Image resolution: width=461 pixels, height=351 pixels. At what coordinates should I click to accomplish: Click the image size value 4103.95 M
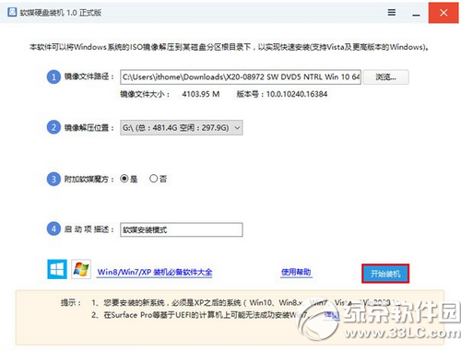coord(201,94)
